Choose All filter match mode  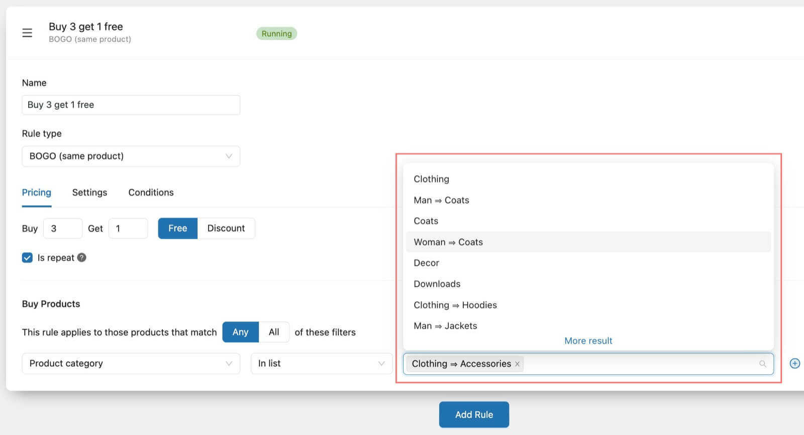(x=274, y=332)
